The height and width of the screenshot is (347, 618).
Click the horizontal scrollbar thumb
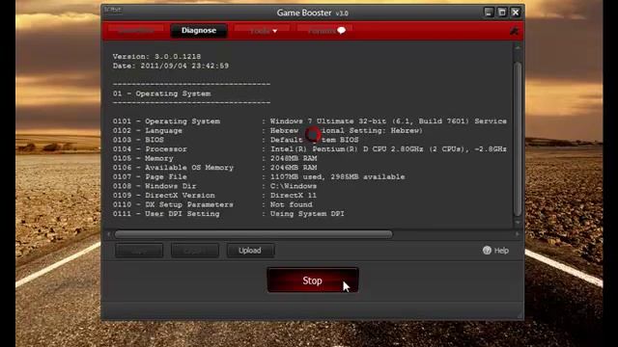(253, 234)
